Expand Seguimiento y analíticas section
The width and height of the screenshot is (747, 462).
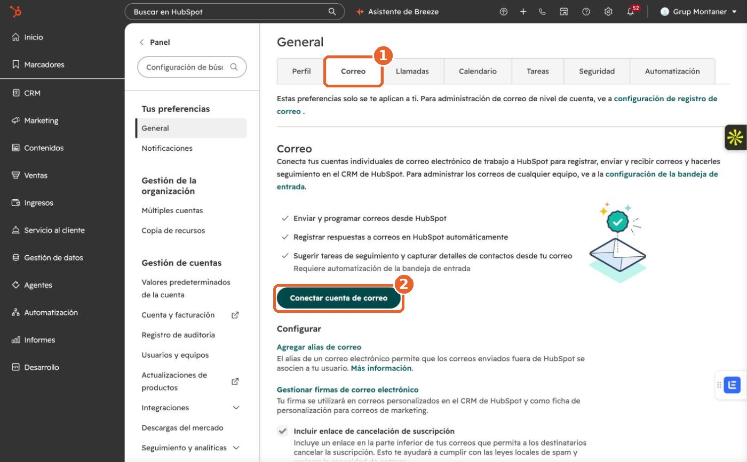tap(191, 448)
